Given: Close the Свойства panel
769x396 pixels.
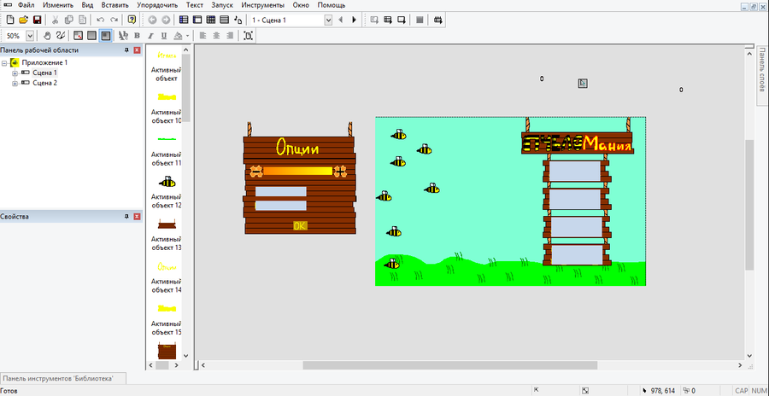Looking at the screenshot, I should click(x=137, y=216).
